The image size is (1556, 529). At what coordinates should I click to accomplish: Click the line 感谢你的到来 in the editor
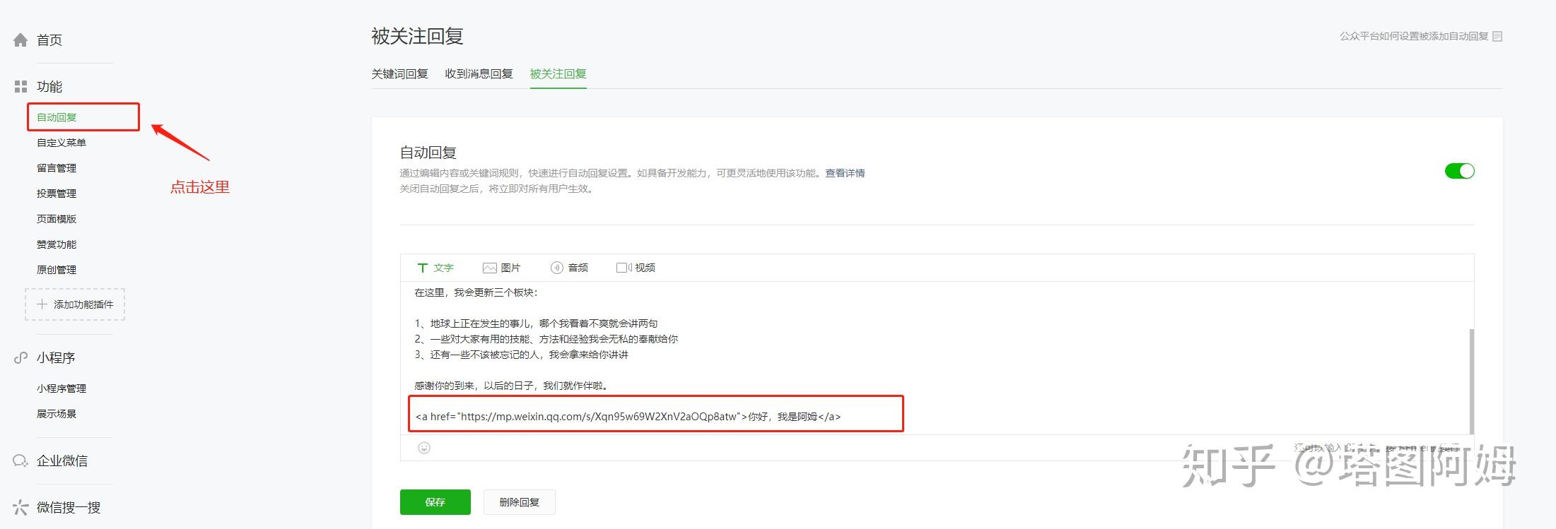(512, 386)
